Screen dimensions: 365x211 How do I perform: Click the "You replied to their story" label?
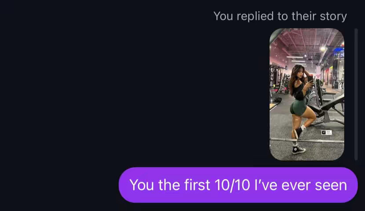[x=280, y=16]
